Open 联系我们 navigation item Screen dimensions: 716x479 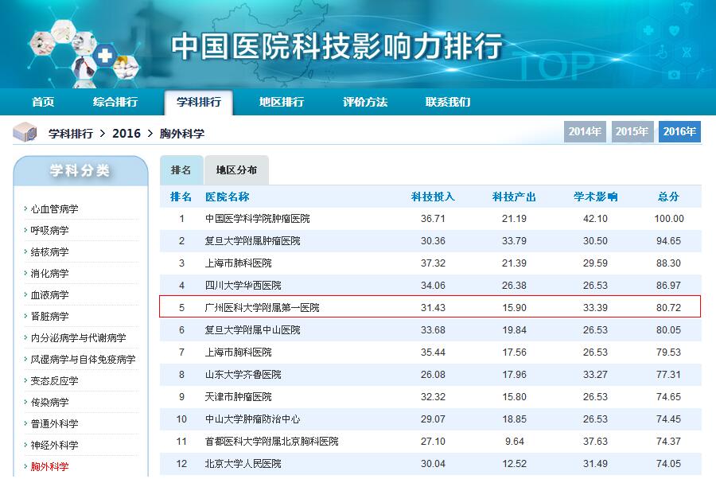(447, 102)
